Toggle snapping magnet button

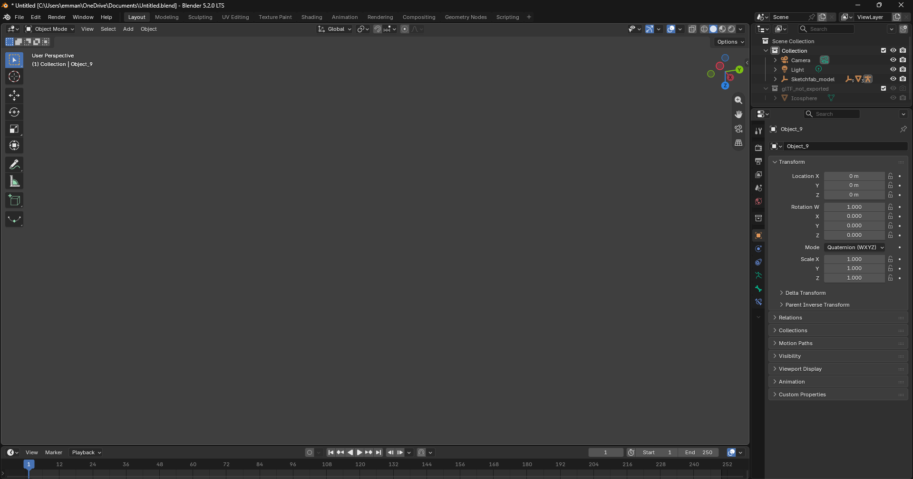[x=378, y=29]
